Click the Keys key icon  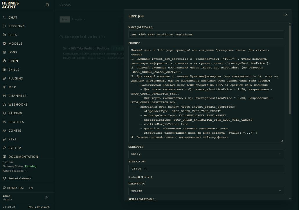[4, 139]
